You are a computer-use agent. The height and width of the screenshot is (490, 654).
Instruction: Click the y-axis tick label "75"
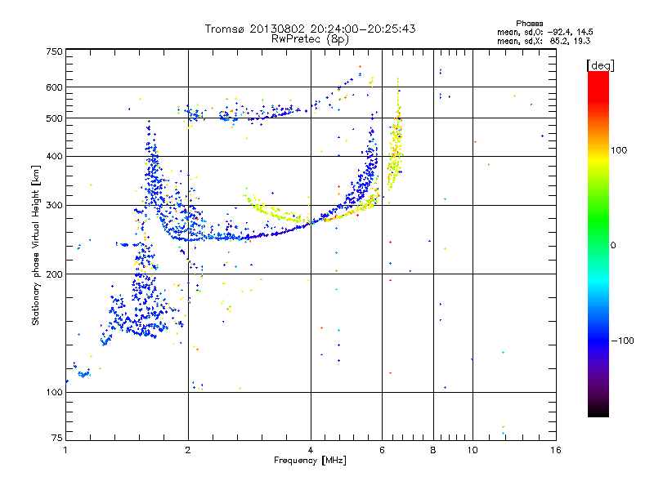point(57,438)
